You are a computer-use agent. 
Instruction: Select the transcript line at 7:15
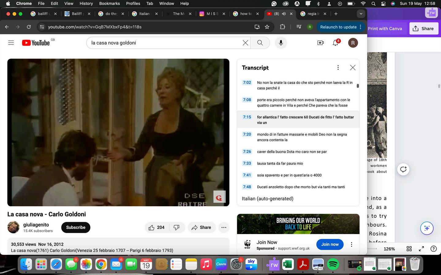[298, 119]
